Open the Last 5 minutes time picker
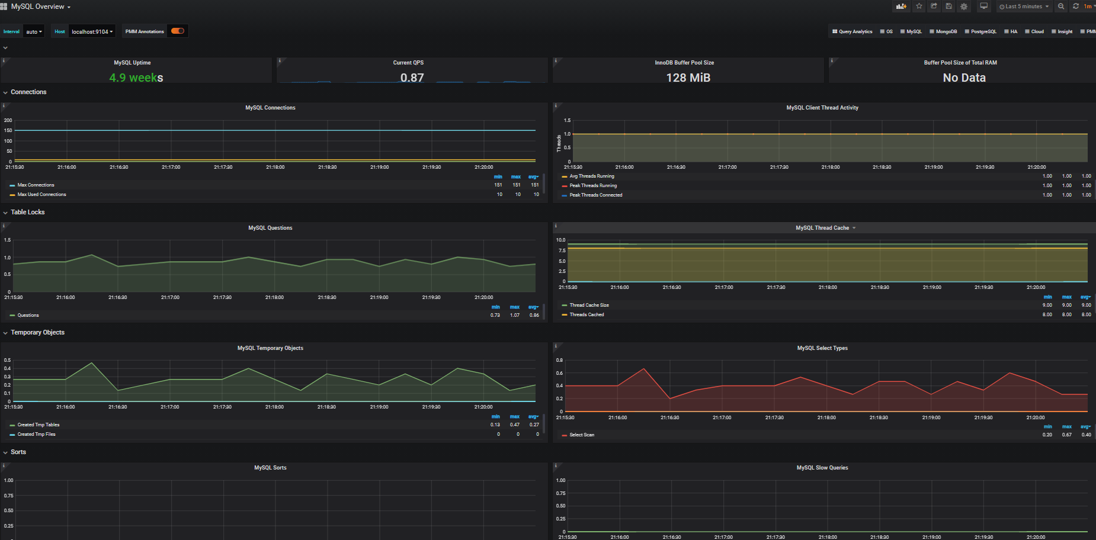Viewport: 1096px width, 540px height. click(x=1024, y=6)
